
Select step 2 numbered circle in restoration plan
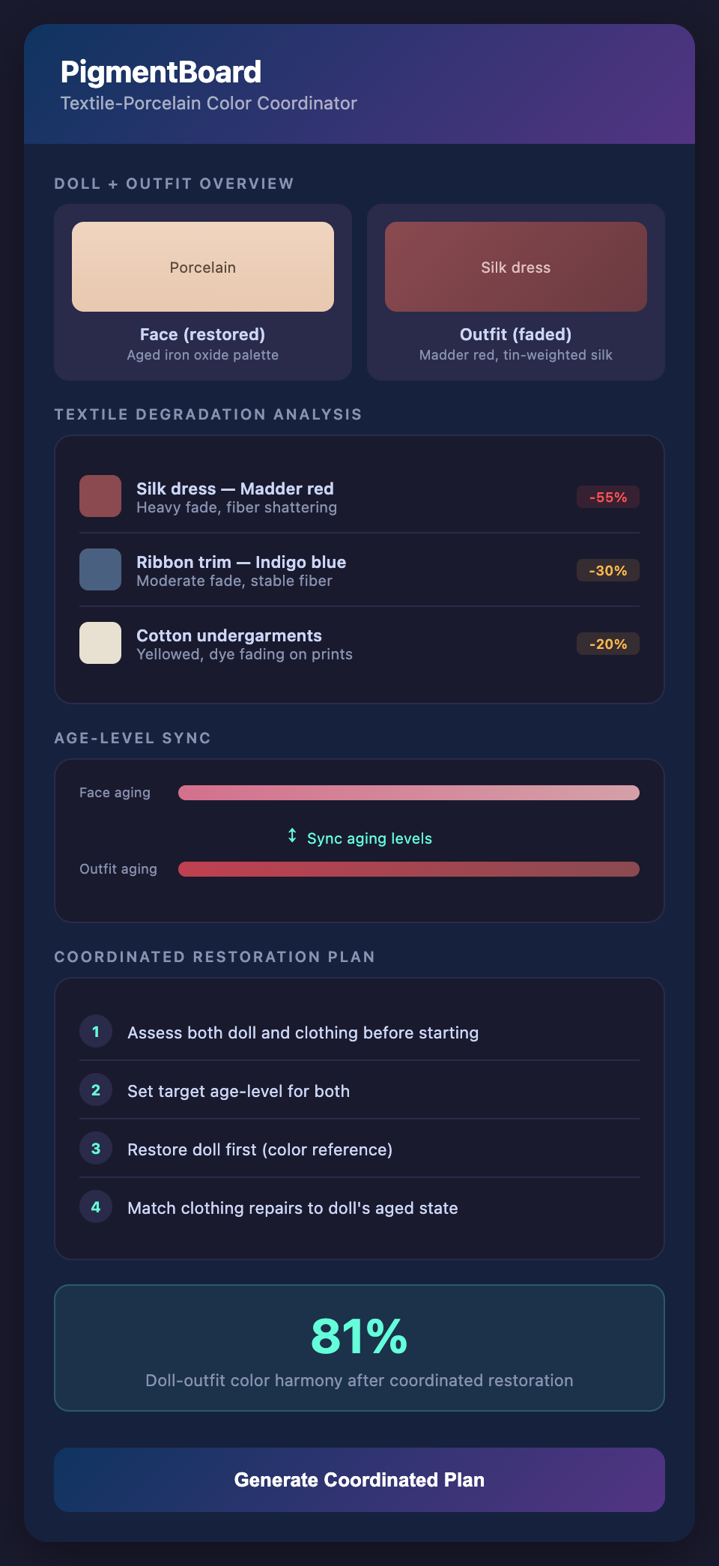click(x=95, y=1089)
